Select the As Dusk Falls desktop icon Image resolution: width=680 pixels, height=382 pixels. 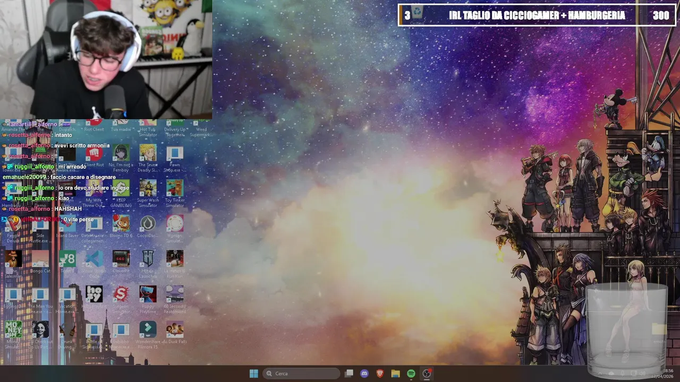[x=174, y=333]
